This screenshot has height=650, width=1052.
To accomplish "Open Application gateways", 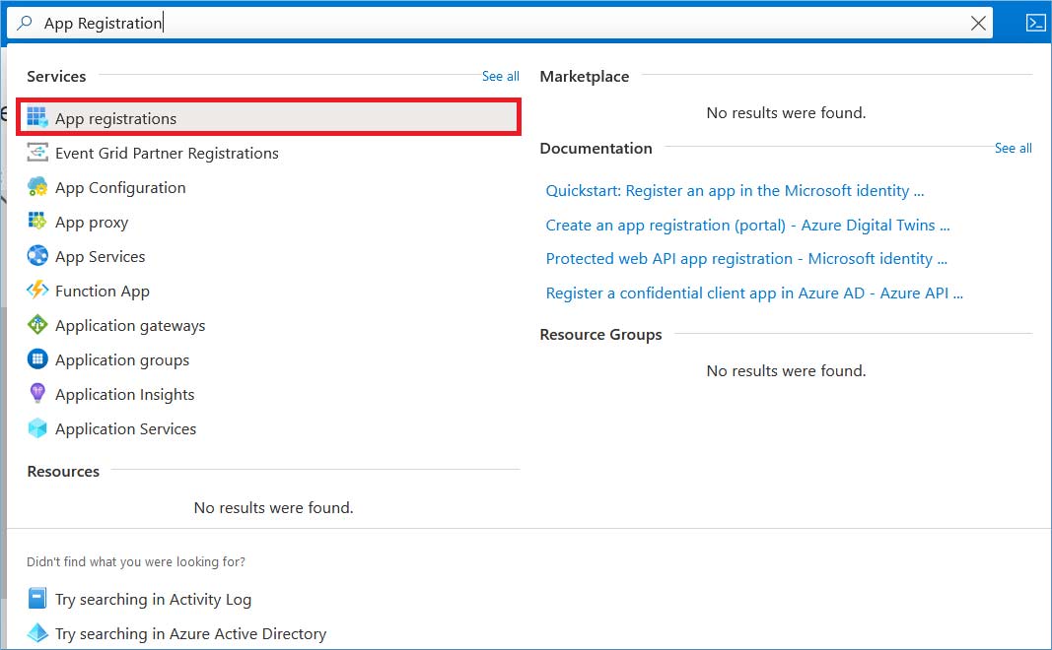I will (130, 326).
